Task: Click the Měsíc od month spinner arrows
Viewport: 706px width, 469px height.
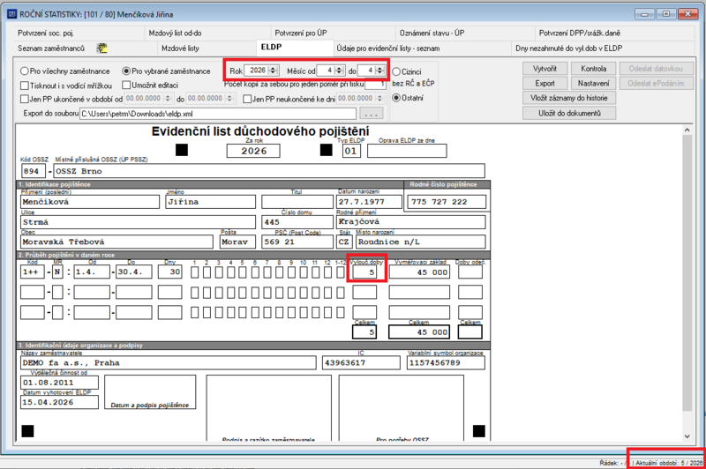Action: click(340, 71)
